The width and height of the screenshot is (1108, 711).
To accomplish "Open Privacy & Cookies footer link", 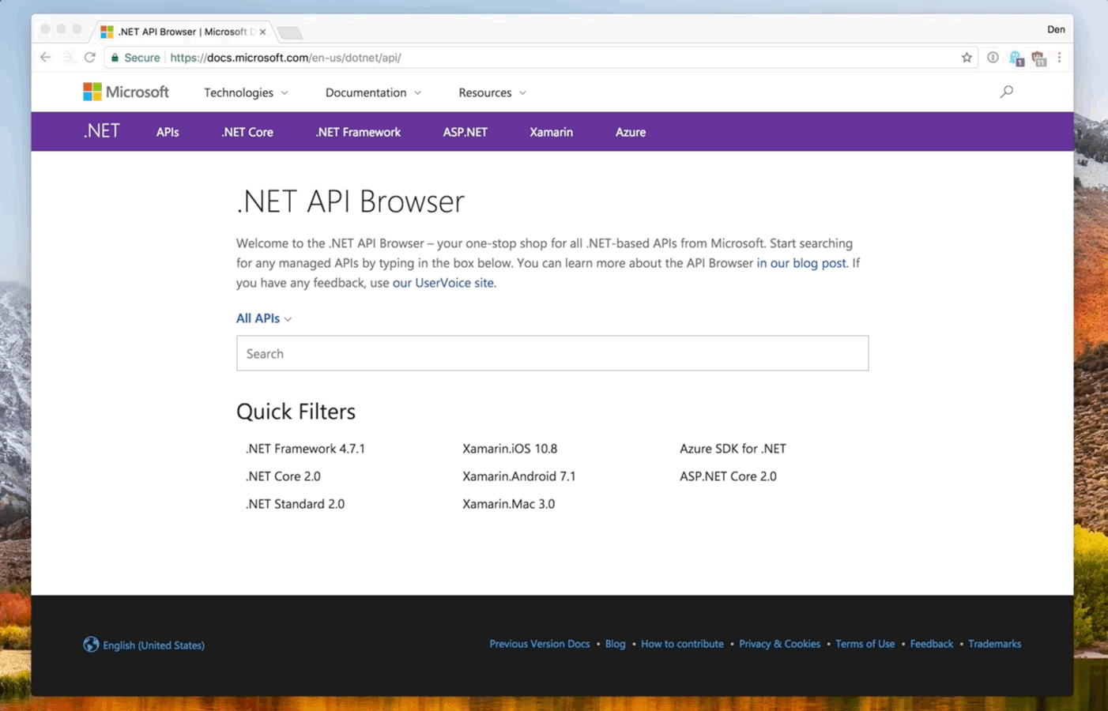I will point(779,644).
